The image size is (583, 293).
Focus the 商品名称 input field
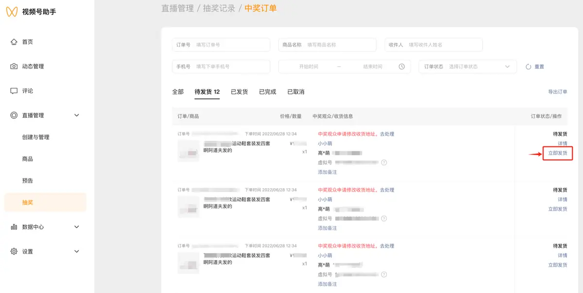[x=327, y=45]
